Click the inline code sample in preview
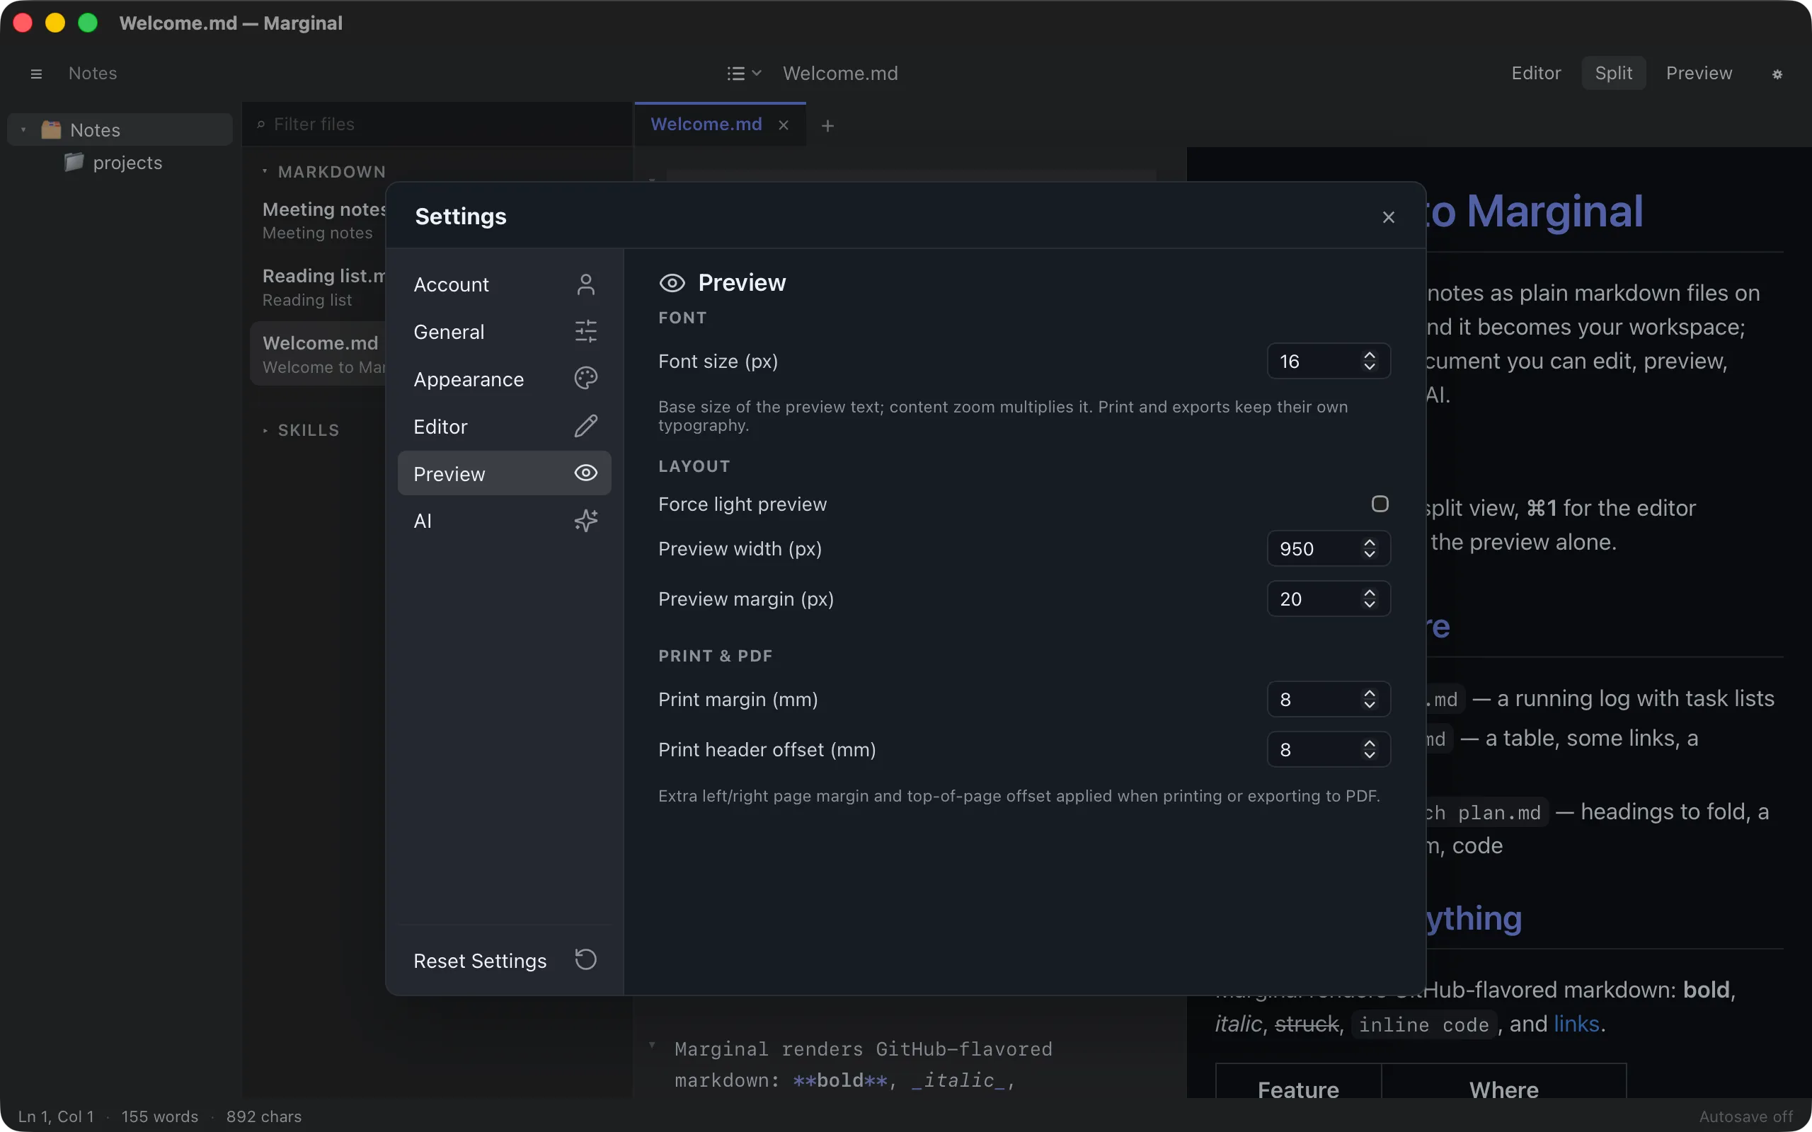This screenshot has width=1812, height=1132. pyautogui.click(x=1423, y=1024)
